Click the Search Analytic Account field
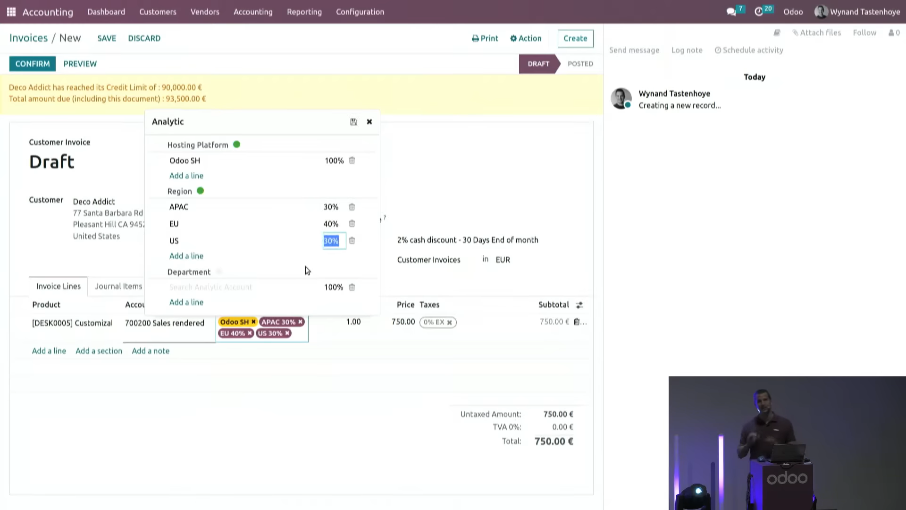This screenshot has width=906, height=510. (210, 287)
